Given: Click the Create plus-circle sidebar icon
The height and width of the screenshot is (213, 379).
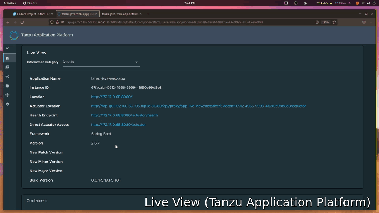Looking at the screenshot, I should coord(7,77).
